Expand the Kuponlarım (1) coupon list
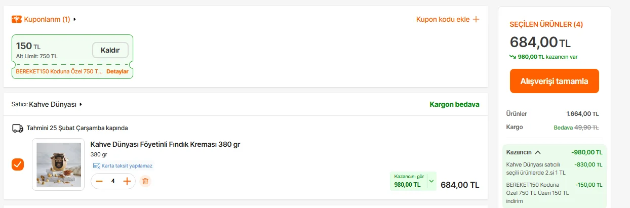This screenshot has height=208, width=630. click(75, 20)
